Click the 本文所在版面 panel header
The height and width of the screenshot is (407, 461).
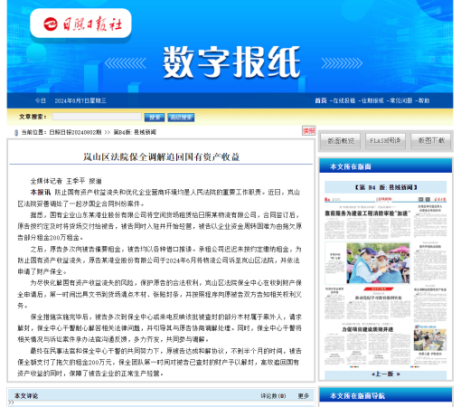click(x=386, y=166)
